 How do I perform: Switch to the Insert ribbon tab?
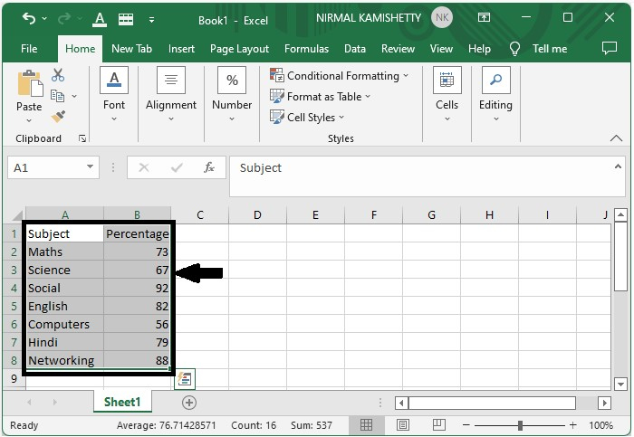coord(181,49)
